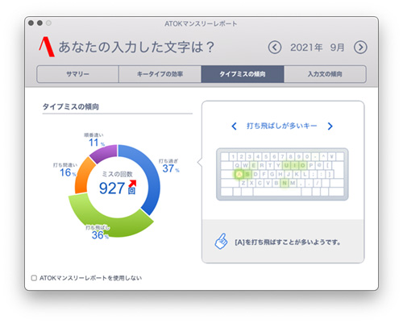Click the highlighted U key on the keyboard diagram
Screen dimensions: 403x323
click(286, 165)
